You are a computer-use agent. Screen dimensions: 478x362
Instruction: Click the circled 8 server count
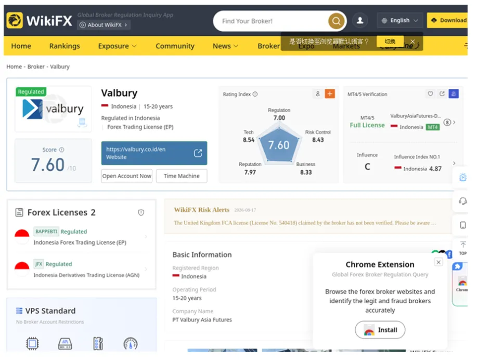point(447,123)
